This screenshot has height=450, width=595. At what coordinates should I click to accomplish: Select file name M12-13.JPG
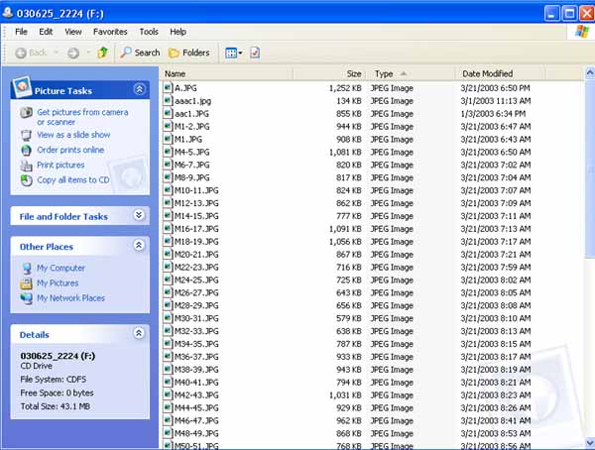point(196,203)
